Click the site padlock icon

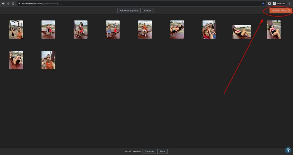point(19,3)
